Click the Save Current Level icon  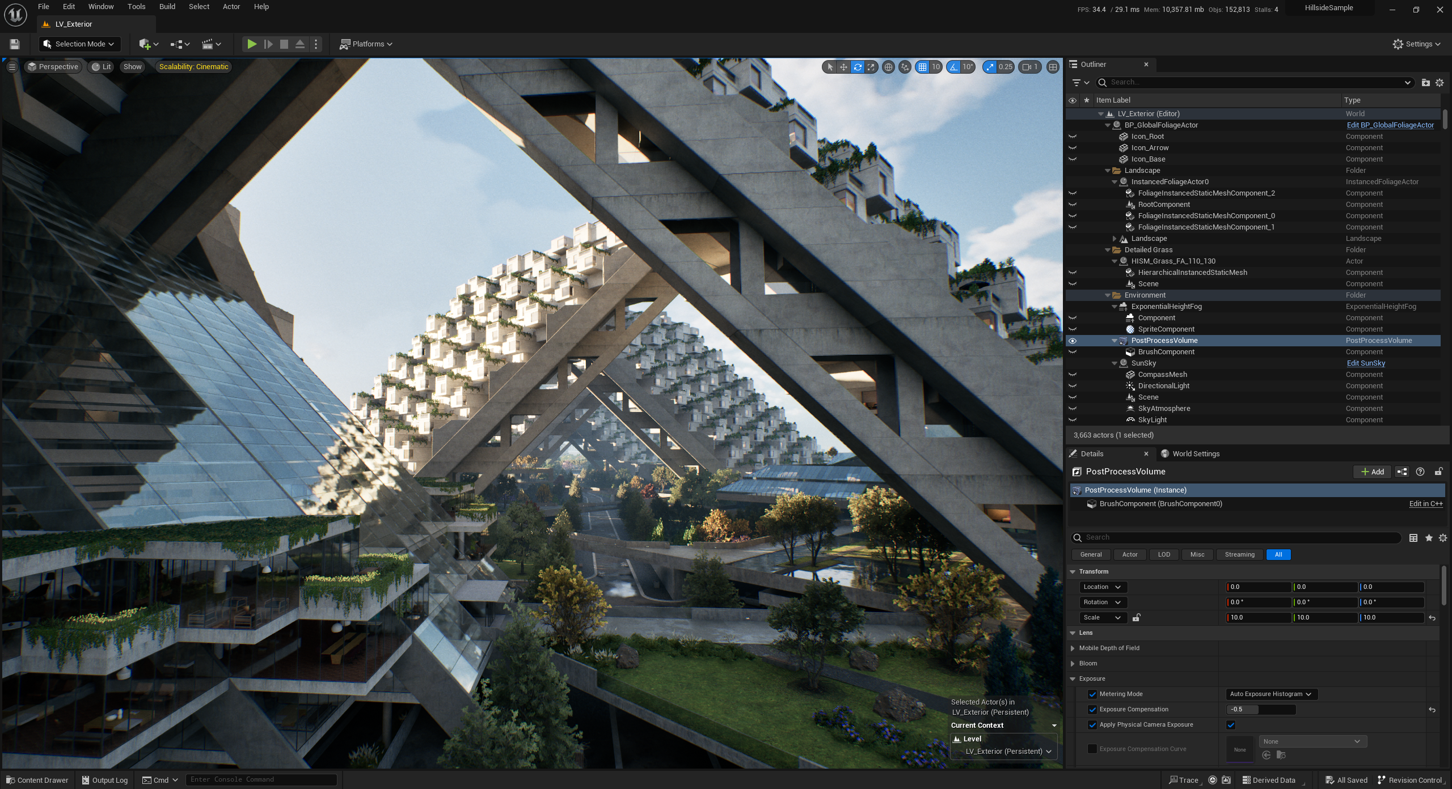click(x=14, y=44)
